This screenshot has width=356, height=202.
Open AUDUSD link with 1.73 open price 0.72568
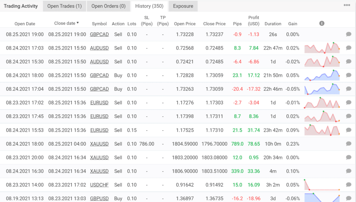click(99, 48)
